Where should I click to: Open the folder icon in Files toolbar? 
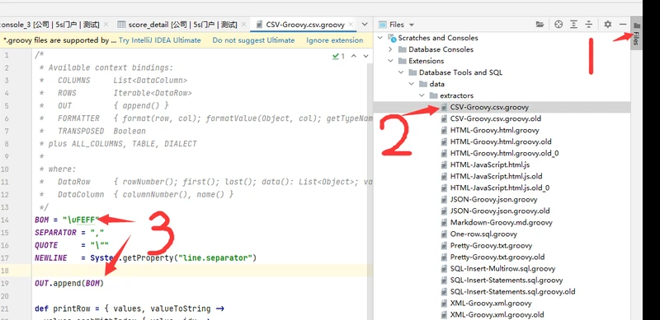click(x=540, y=25)
